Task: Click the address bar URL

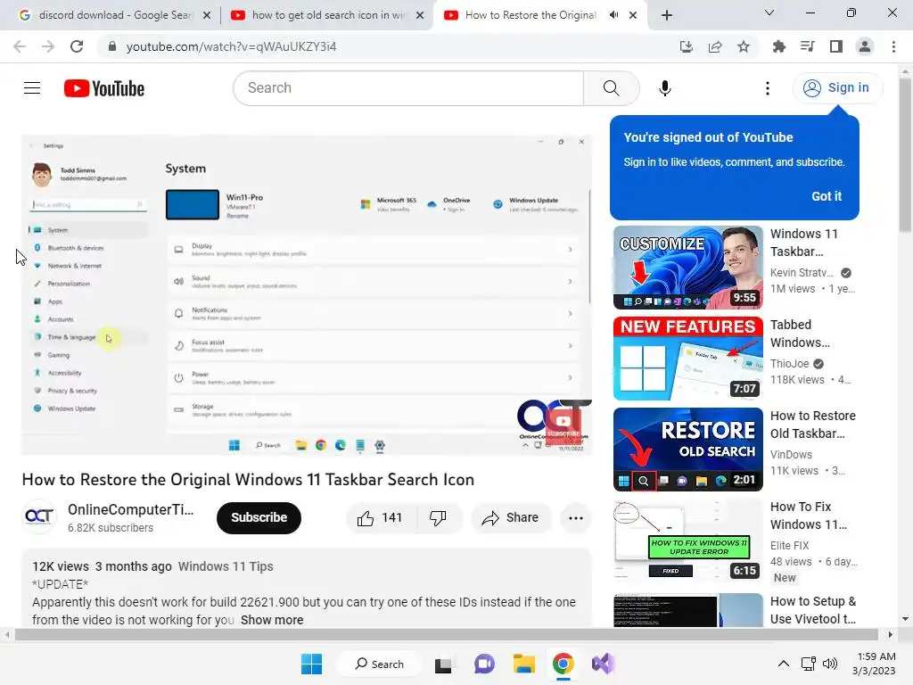Action: point(231,46)
